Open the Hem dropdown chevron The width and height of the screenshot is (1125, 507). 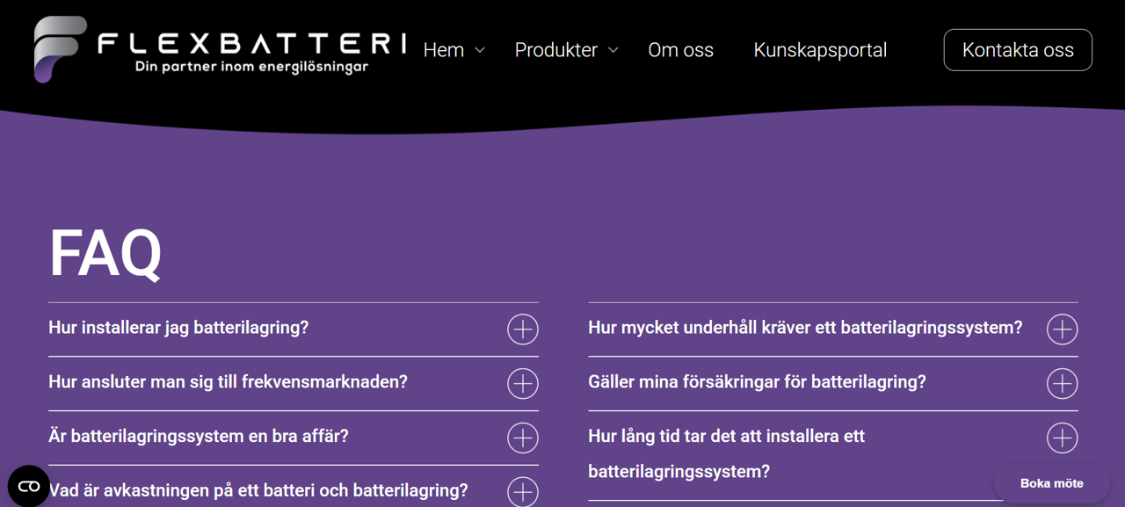point(480,51)
